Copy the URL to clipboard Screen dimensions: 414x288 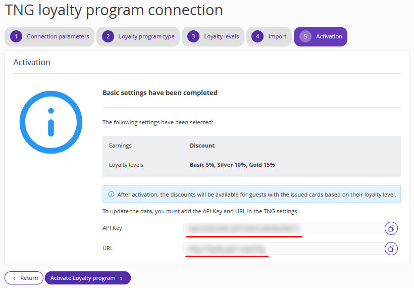pyautogui.click(x=391, y=249)
